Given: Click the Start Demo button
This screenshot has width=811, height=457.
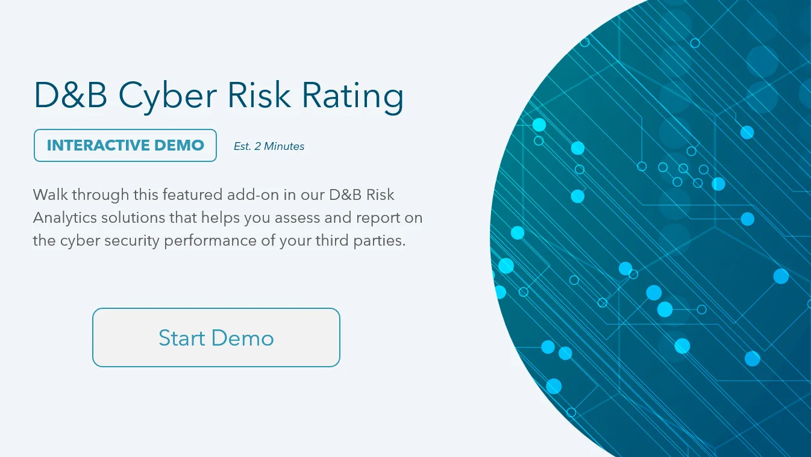Looking at the screenshot, I should pos(216,337).
